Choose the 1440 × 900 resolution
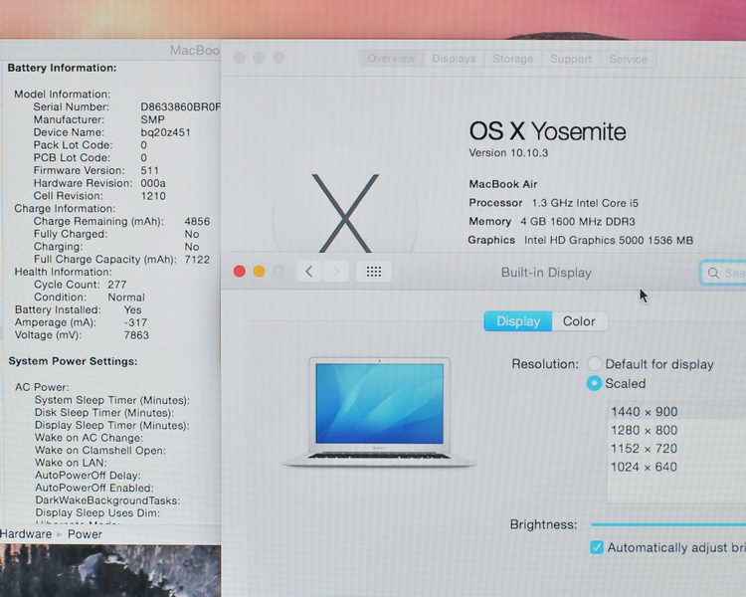 click(x=676, y=411)
